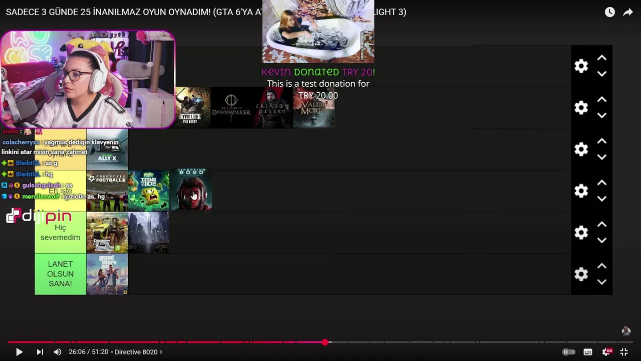Click colacherryxx's chat message about klavyenin
The image size is (641, 361).
click(60, 147)
